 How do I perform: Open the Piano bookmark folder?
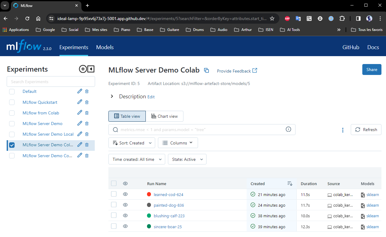coord(122,30)
